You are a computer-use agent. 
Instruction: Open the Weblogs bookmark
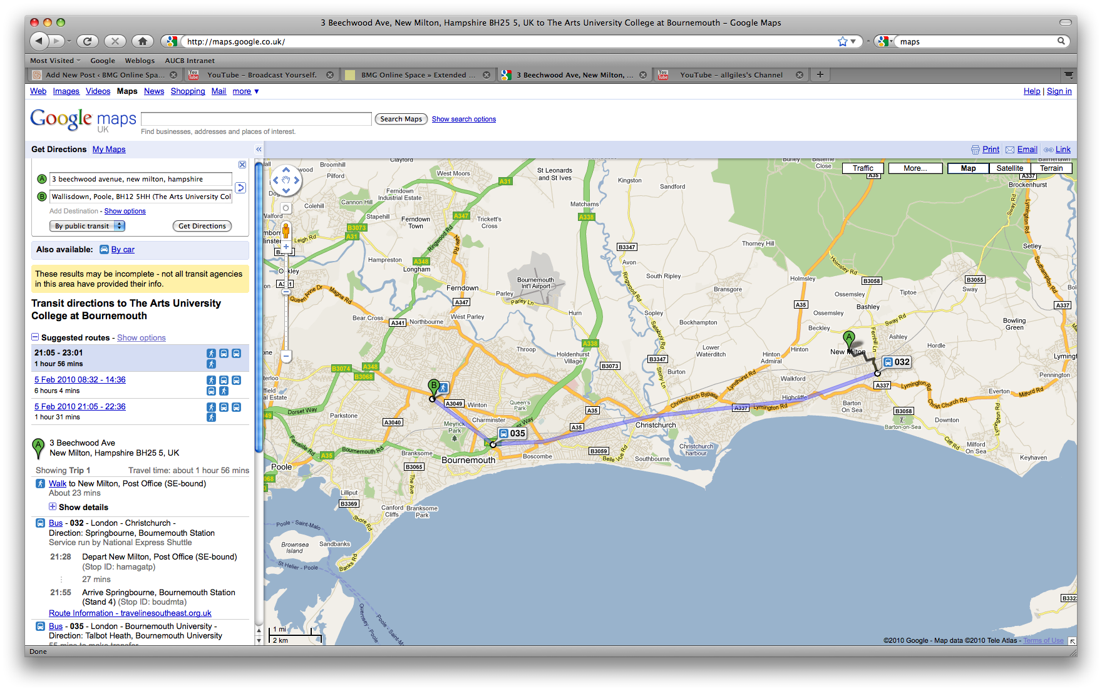pos(140,61)
